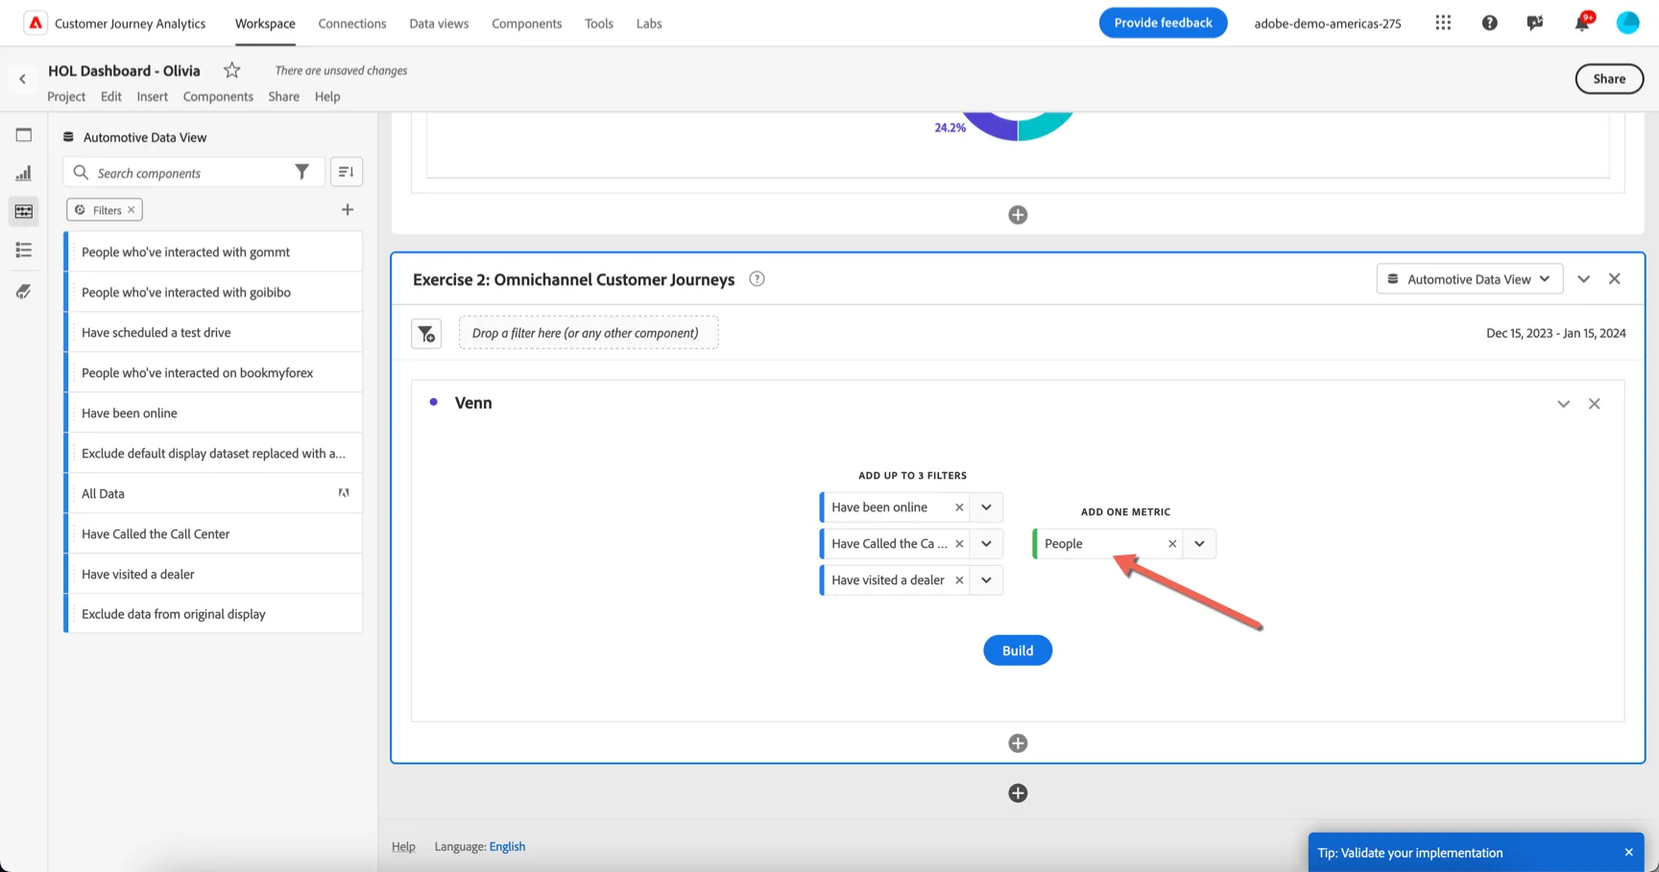Collapse the Exercise 2 panel chevron

coord(1583,279)
